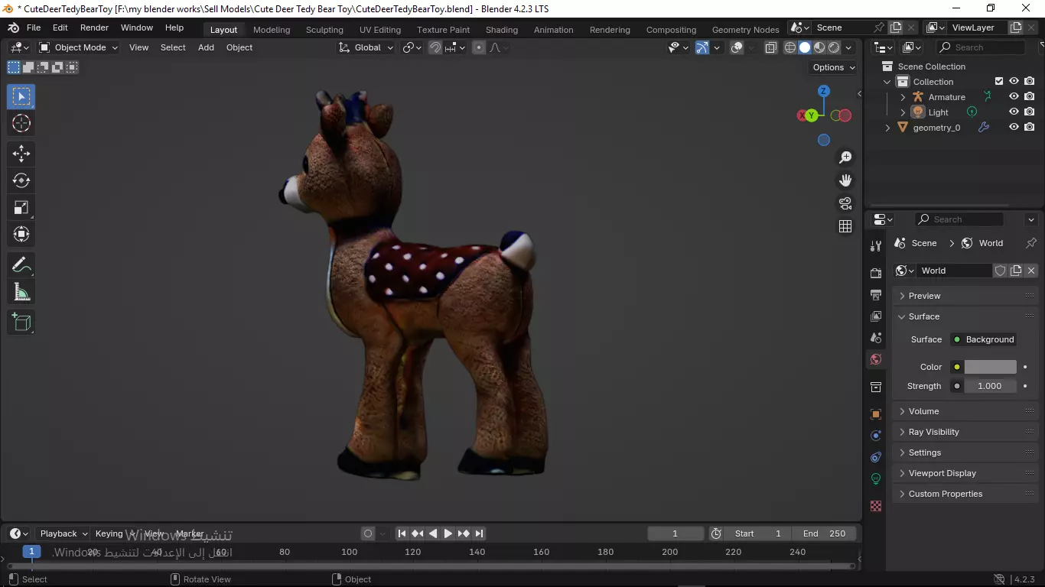Open the File menu

(34, 28)
